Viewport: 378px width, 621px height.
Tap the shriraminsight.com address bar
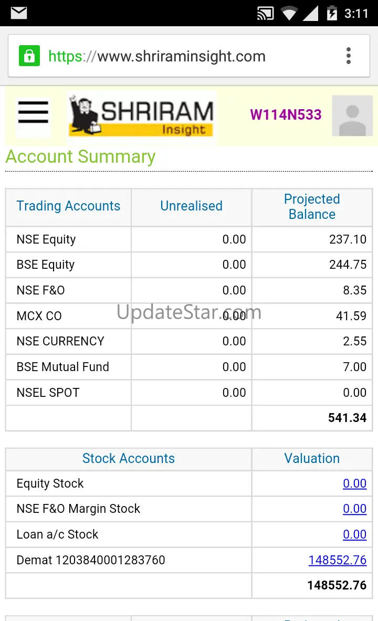[181, 56]
